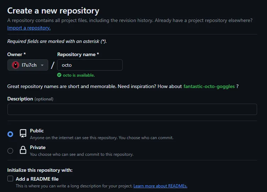Click the Create a new repository heading
This screenshot has height=192, width=267.
point(53,11)
